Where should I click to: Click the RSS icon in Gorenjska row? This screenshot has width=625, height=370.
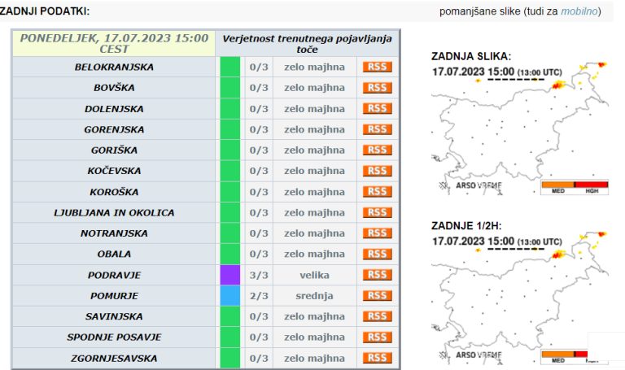[377, 129]
